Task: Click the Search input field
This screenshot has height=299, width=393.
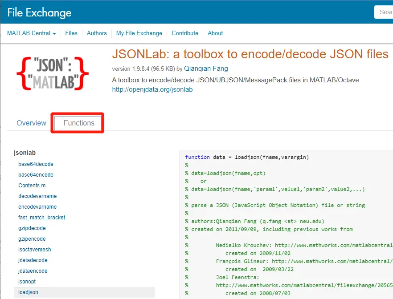Action: 384,12
